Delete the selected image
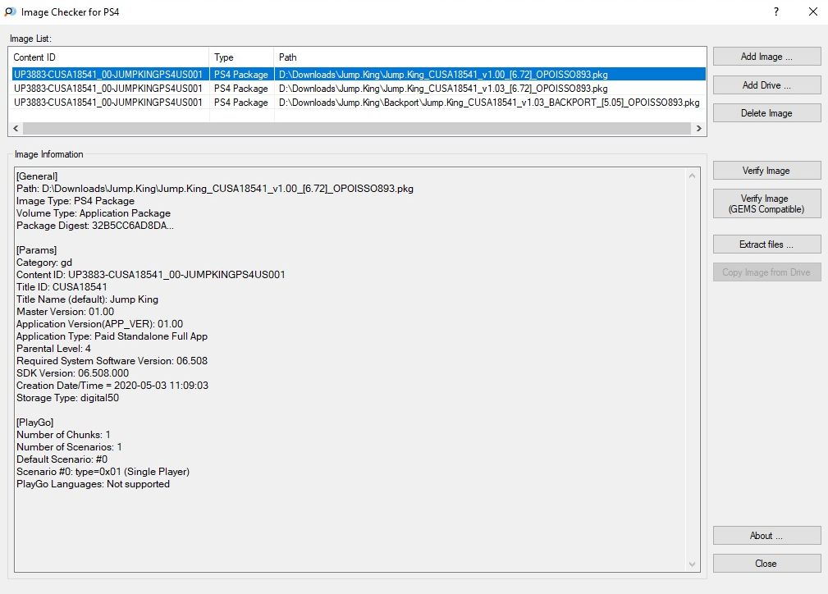The width and height of the screenshot is (828, 594). 766,113
